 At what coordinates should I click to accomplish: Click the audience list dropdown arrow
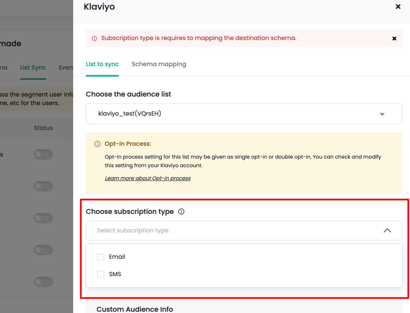point(382,114)
